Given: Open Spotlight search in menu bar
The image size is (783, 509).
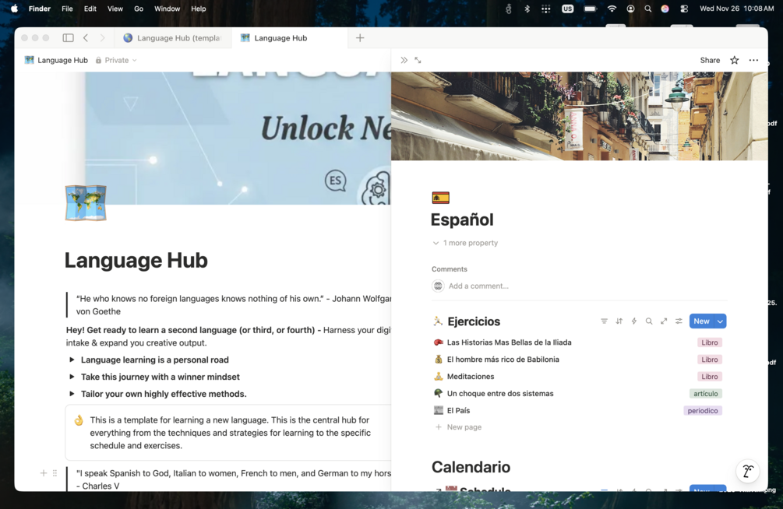Looking at the screenshot, I should click(647, 9).
